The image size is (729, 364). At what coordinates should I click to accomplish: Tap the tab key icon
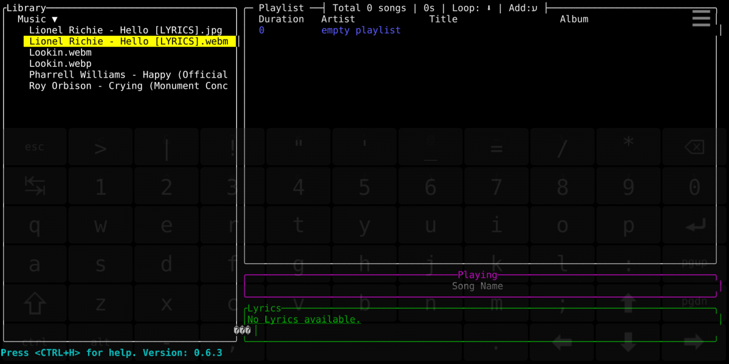(x=35, y=186)
